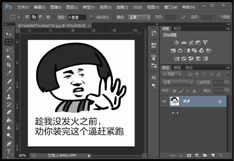The width and height of the screenshot is (234, 161).
Task: Open the Style dropdown set to 正常
Action: [139, 18]
